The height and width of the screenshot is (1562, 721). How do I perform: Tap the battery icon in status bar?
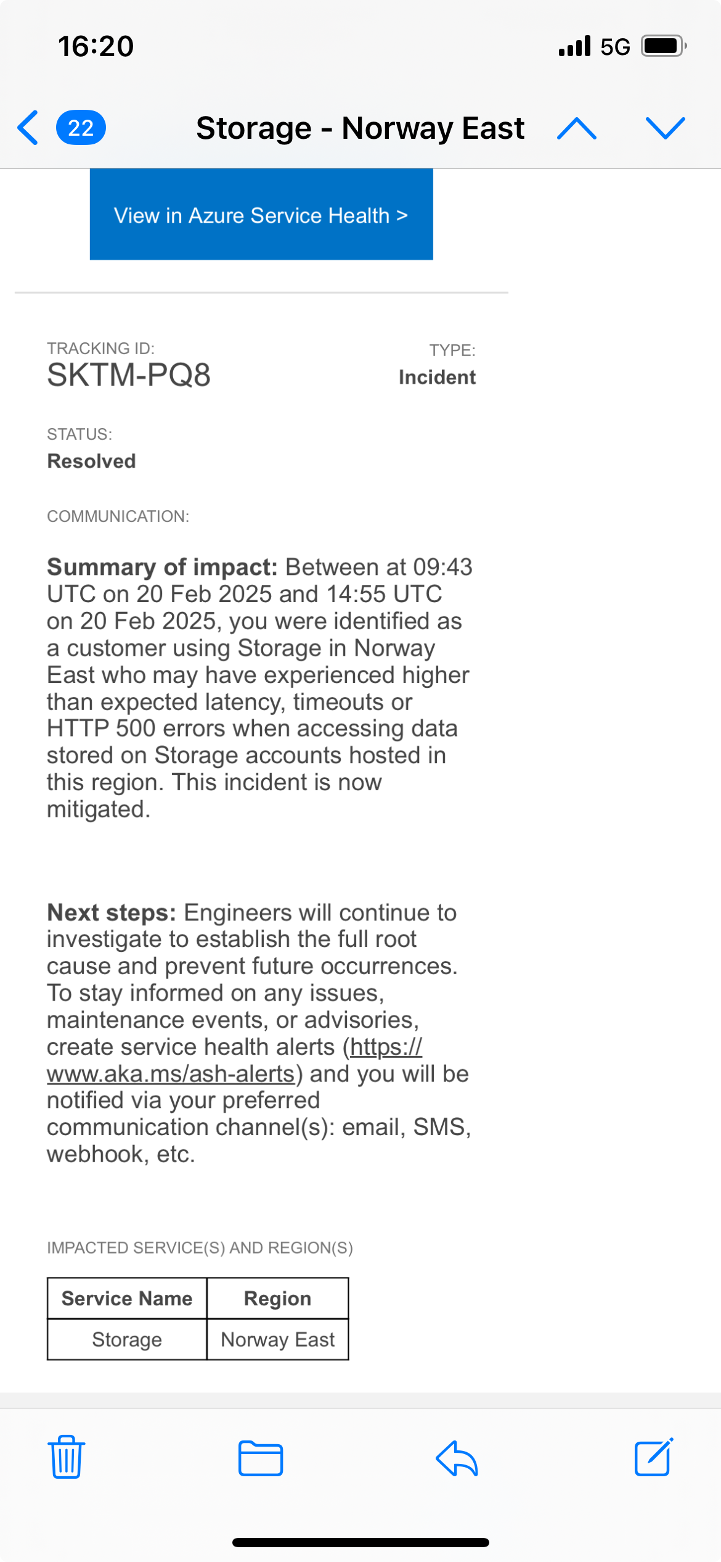point(664,46)
